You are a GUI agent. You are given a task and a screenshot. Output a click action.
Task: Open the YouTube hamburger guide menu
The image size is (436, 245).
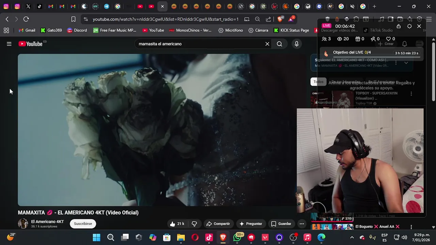click(x=9, y=44)
